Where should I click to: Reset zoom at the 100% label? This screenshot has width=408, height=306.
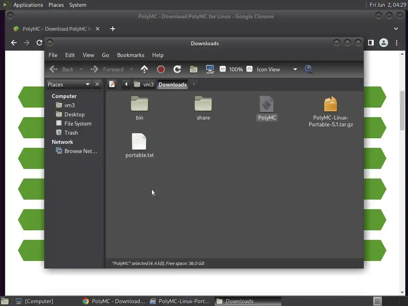tap(236, 69)
